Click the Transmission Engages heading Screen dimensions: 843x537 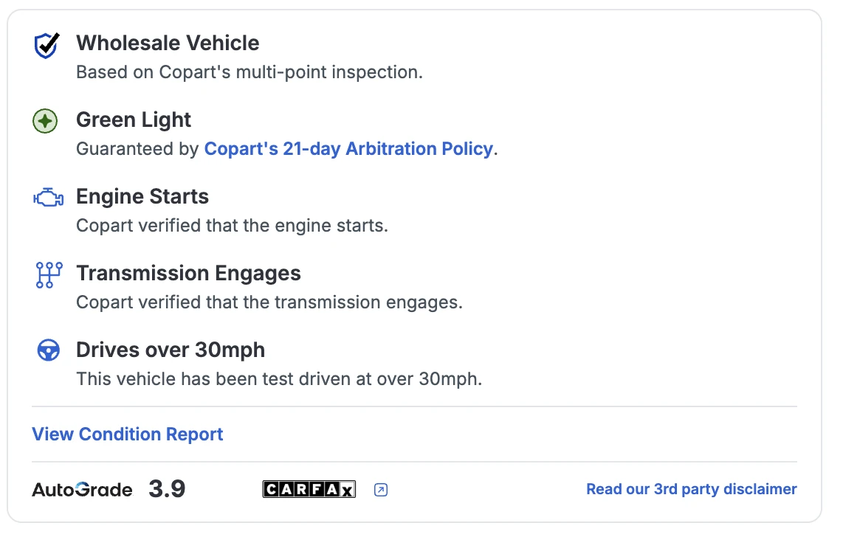(x=188, y=273)
